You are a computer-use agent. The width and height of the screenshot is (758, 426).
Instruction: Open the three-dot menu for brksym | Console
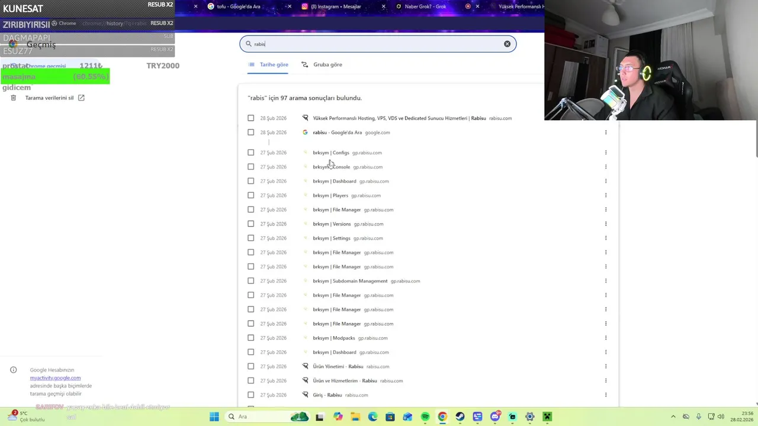pos(606,167)
